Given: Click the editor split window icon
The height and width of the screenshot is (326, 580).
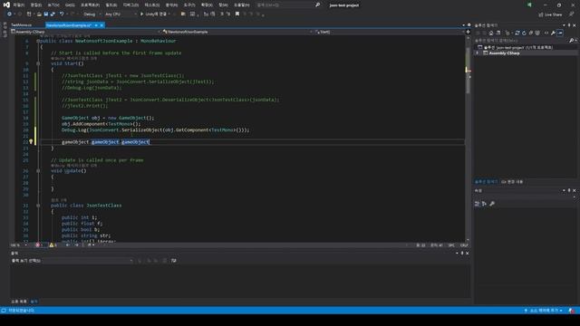Looking at the screenshot, I should click(469, 32).
